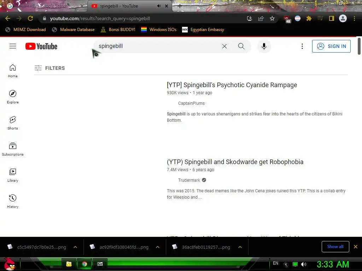Switch to the Google Search tab
362x271 pixels.
(44, 6)
